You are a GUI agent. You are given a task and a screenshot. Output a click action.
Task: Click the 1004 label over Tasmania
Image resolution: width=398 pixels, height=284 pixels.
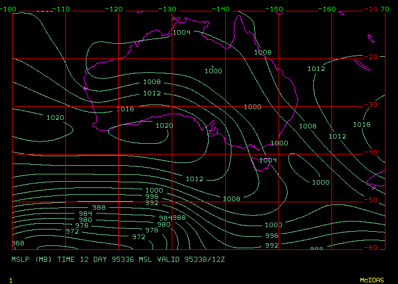click(268, 160)
